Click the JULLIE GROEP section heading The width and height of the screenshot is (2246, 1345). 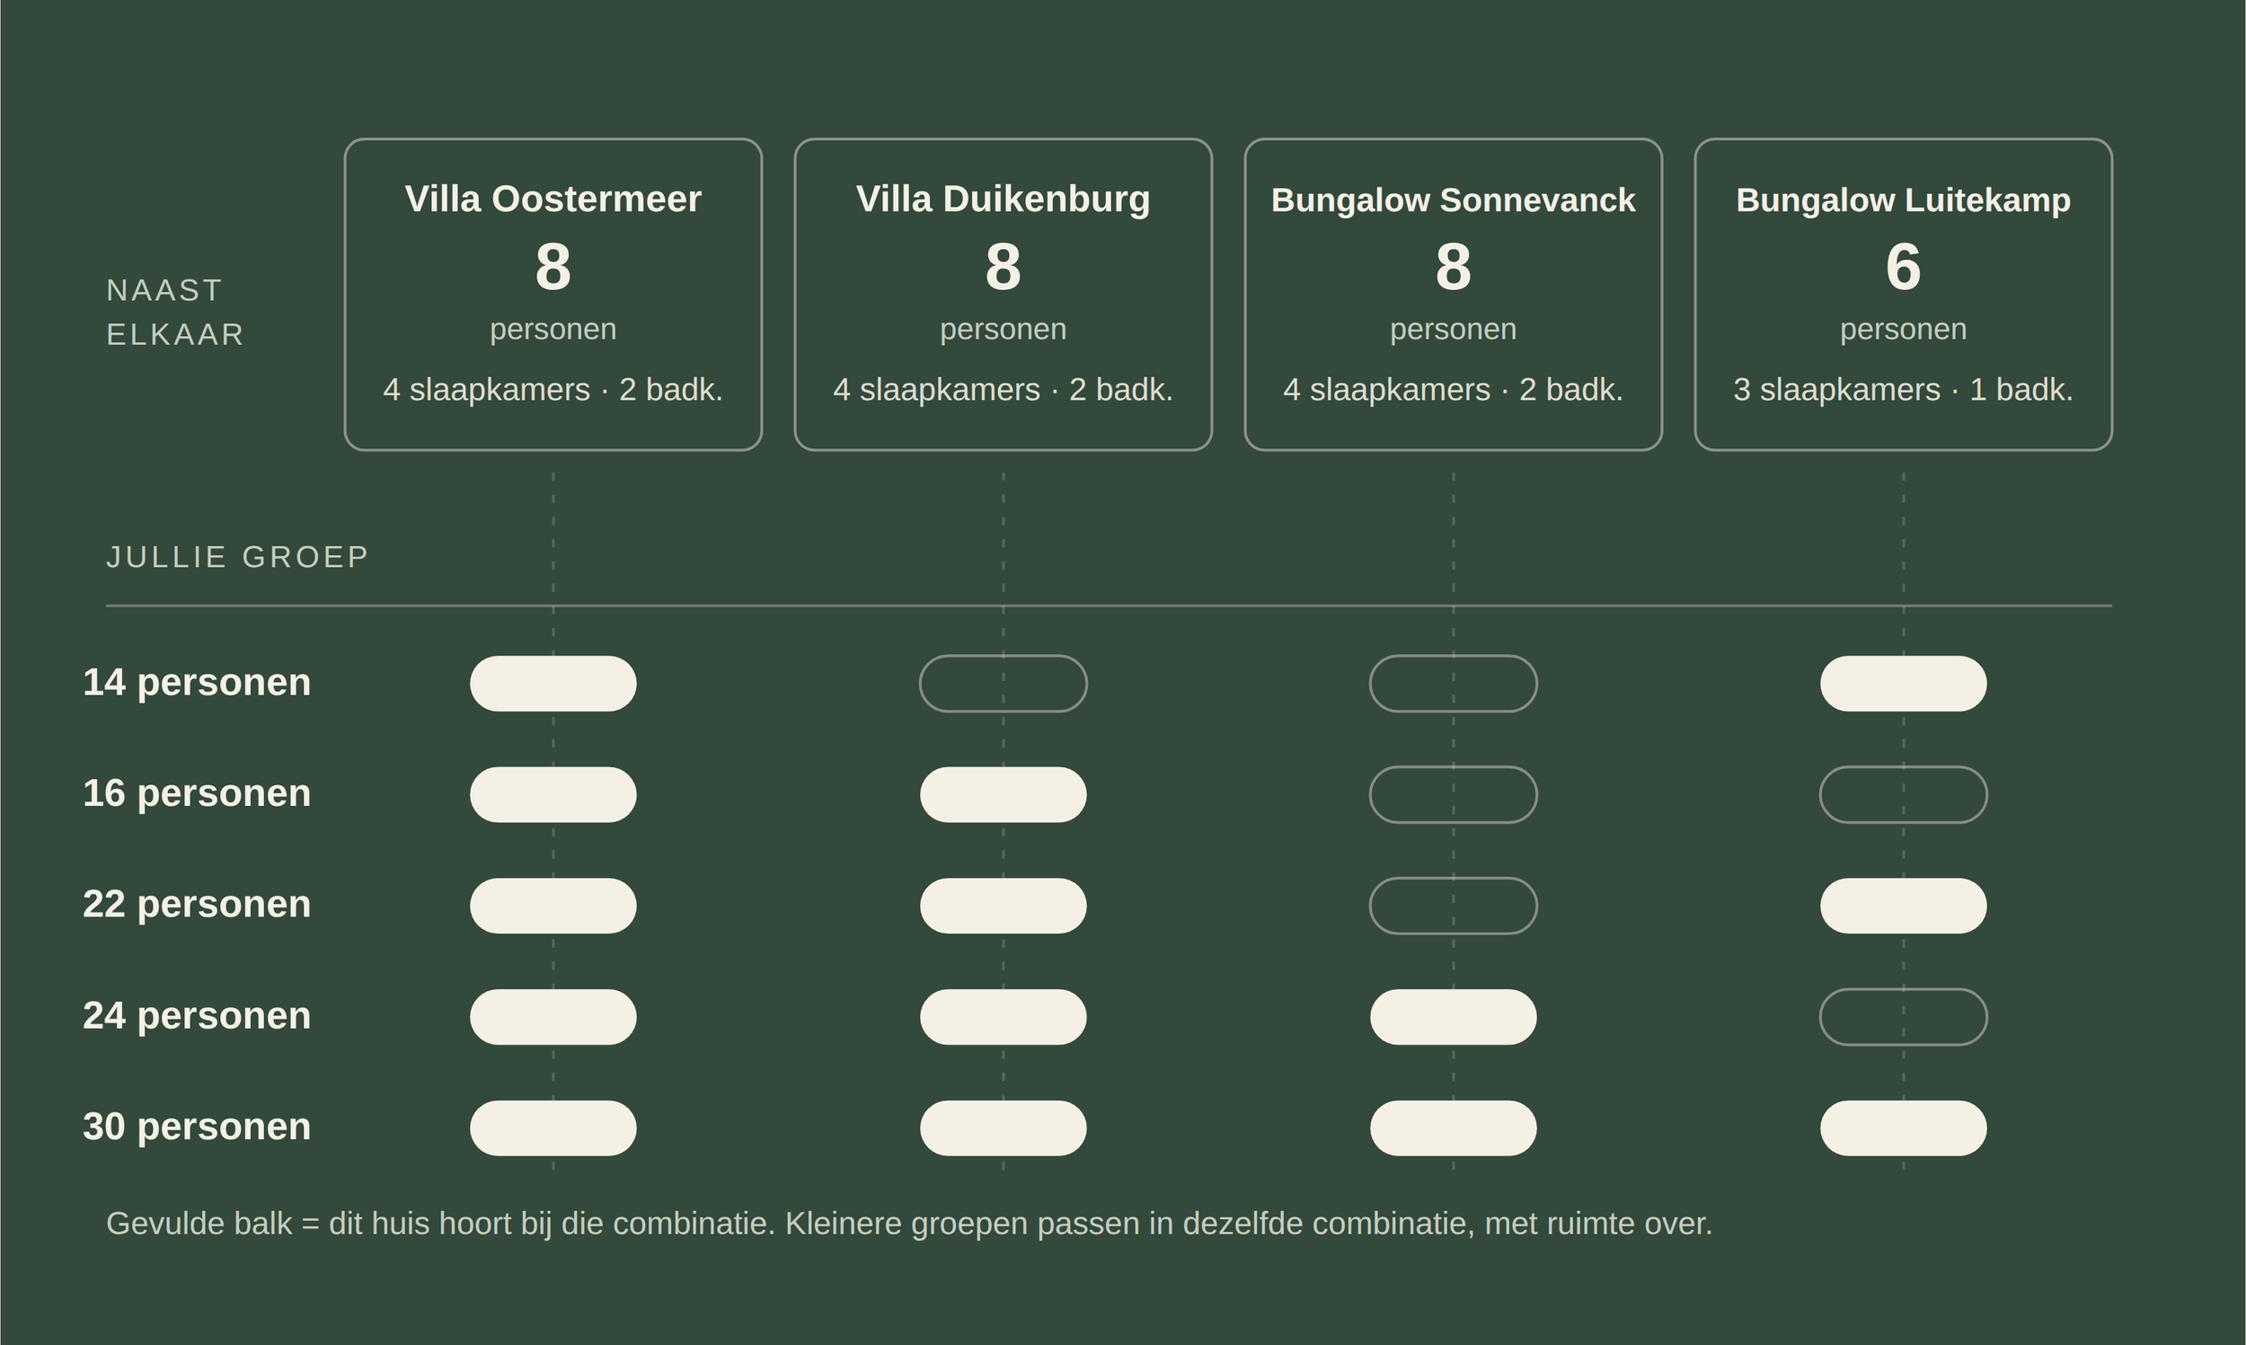(x=237, y=556)
